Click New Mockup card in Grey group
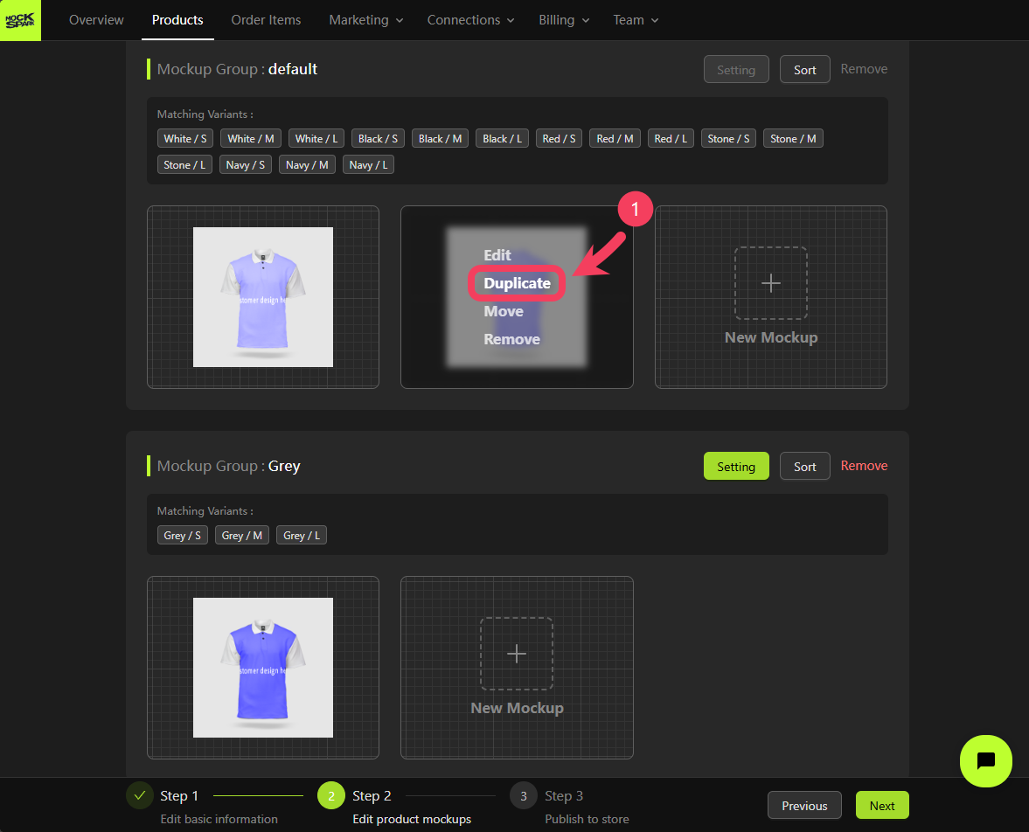1029x832 pixels. click(x=517, y=668)
